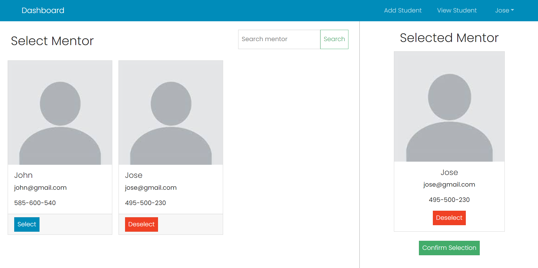This screenshot has width=538, height=268.
Task: Click the caret arrow next to Jose
Action: point(512,10)
